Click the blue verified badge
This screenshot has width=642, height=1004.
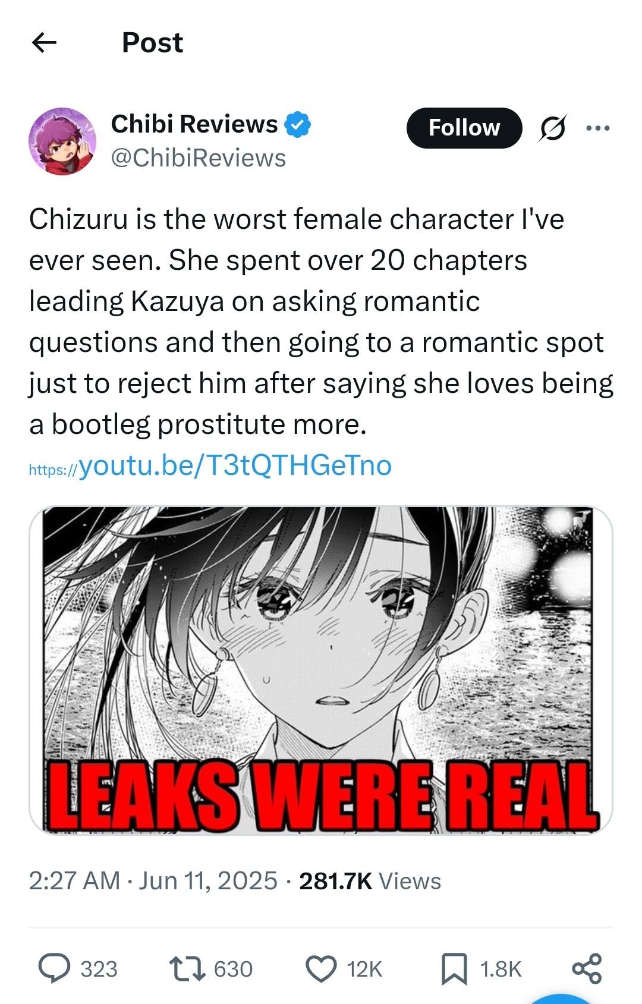click(x=297, y=125)
